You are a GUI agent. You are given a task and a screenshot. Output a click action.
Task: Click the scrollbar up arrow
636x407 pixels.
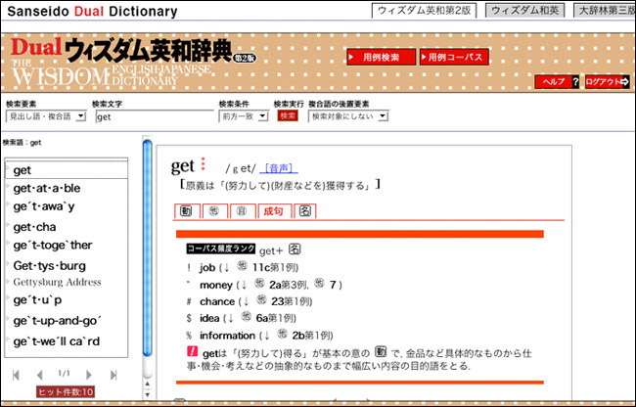[x=148, y=384]
